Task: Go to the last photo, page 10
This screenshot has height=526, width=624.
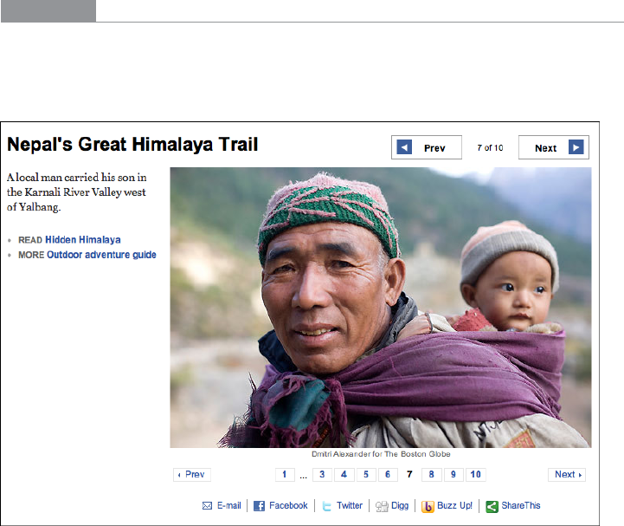Action: [x=475, y=475]
